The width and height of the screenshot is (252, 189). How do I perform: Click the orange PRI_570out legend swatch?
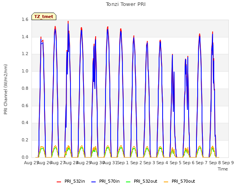(166, 182)
